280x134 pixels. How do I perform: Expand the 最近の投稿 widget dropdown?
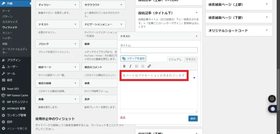75,83
